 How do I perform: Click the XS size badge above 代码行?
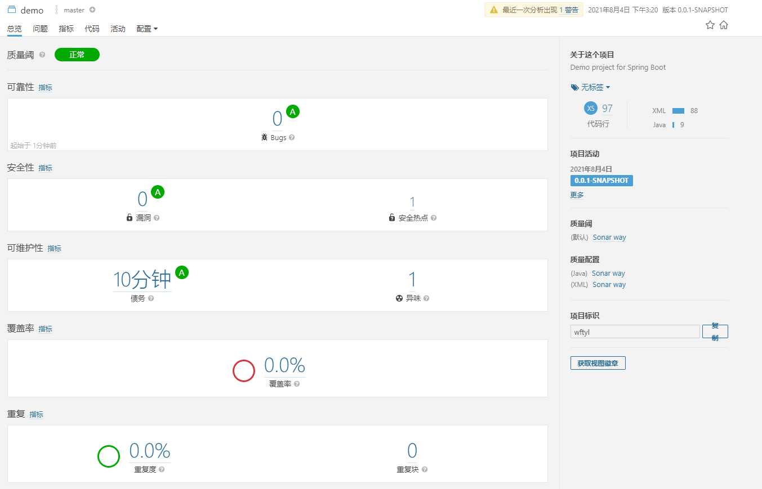coord(590,108)
